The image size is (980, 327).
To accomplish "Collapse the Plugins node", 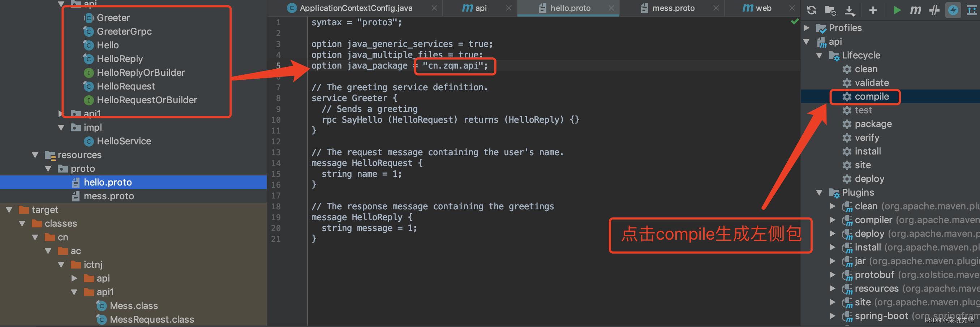I will (820, 192).
